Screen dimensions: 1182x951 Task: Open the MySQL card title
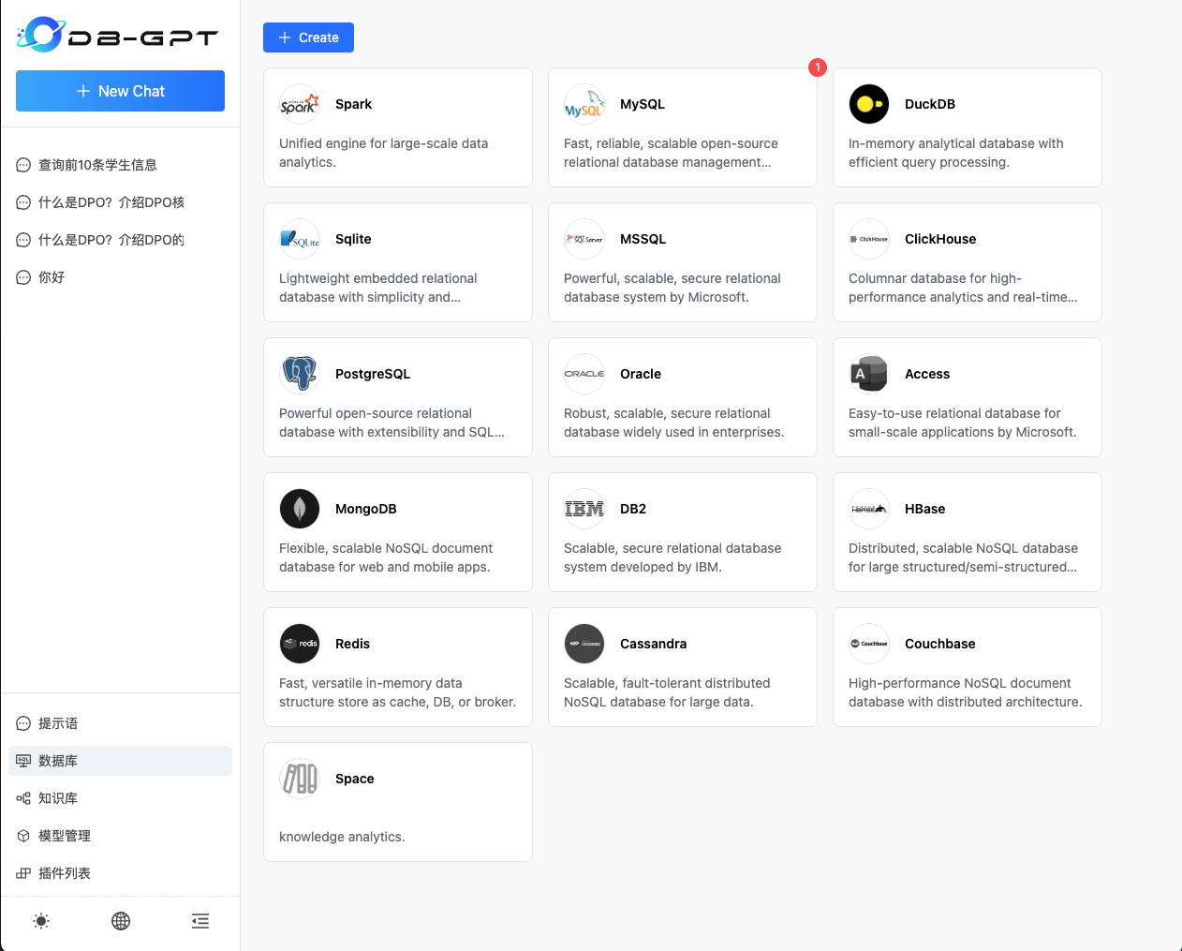[x=643, y=104]
